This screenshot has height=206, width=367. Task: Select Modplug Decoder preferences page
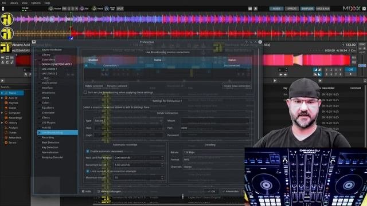(52, 157)
